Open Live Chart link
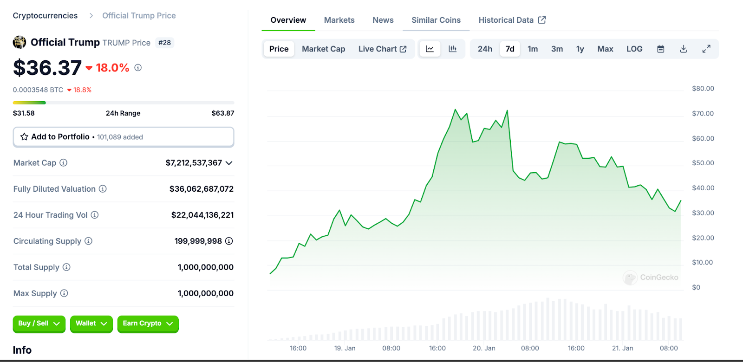743x362 pixels. [x=383, y=49]
